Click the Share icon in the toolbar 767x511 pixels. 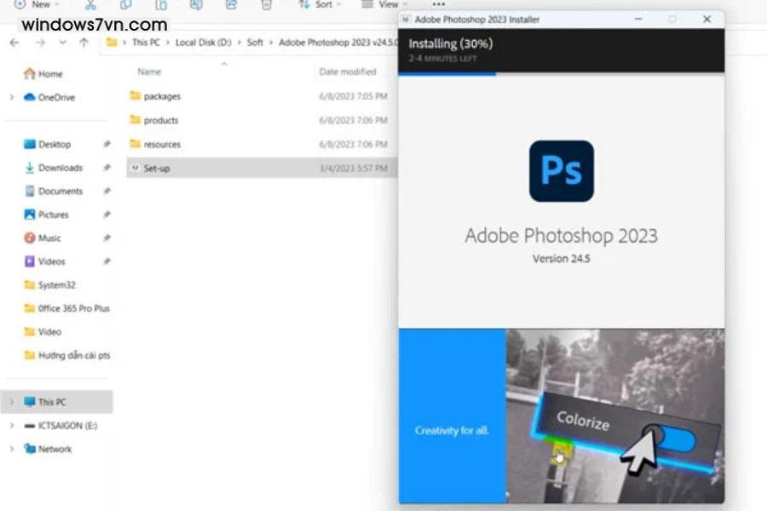click(230, 6)
